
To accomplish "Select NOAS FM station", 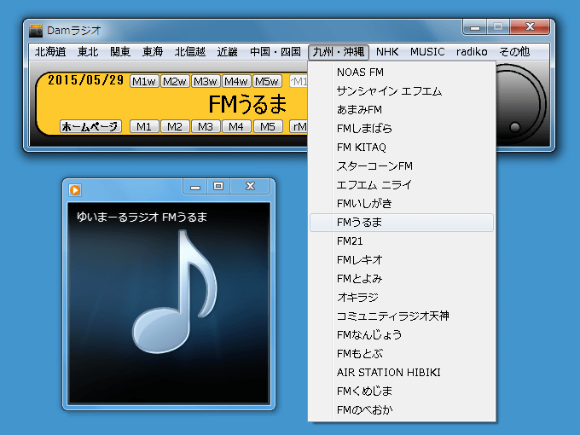I will coord(402,72).
